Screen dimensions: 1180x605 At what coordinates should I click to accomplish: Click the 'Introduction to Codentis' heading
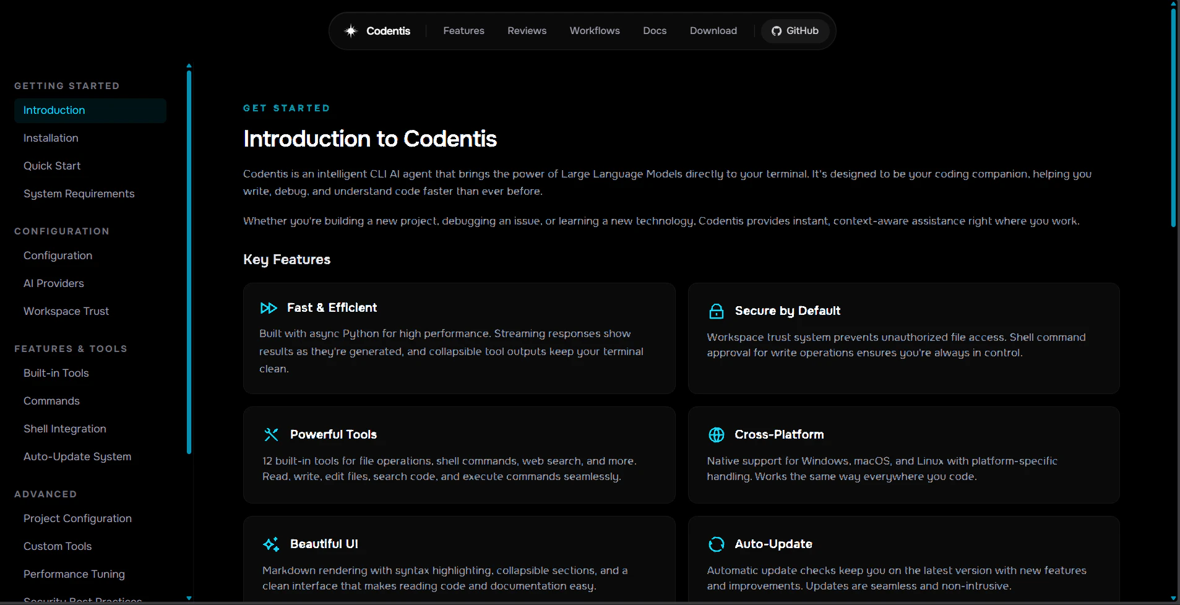(x=370, y=139)
